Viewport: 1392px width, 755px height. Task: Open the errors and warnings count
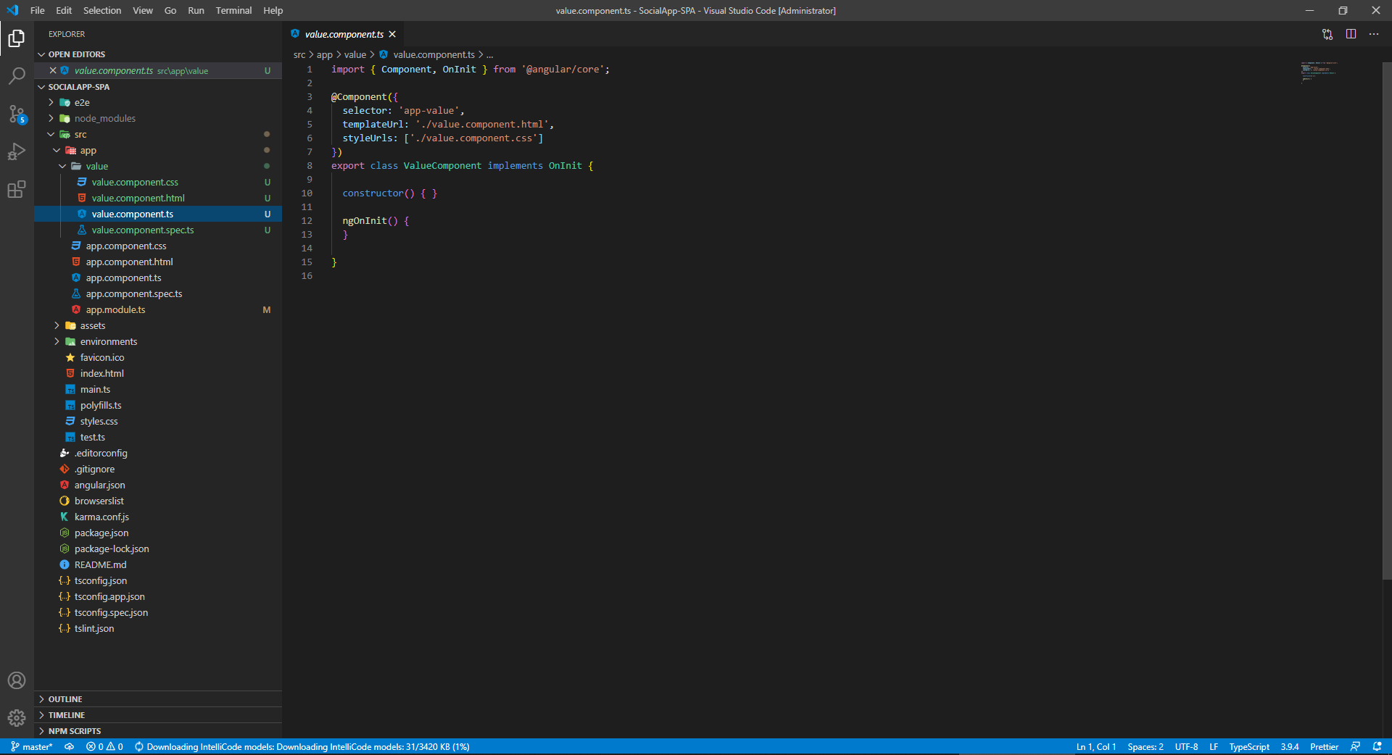pyautogui.click(x=104, y=746)
